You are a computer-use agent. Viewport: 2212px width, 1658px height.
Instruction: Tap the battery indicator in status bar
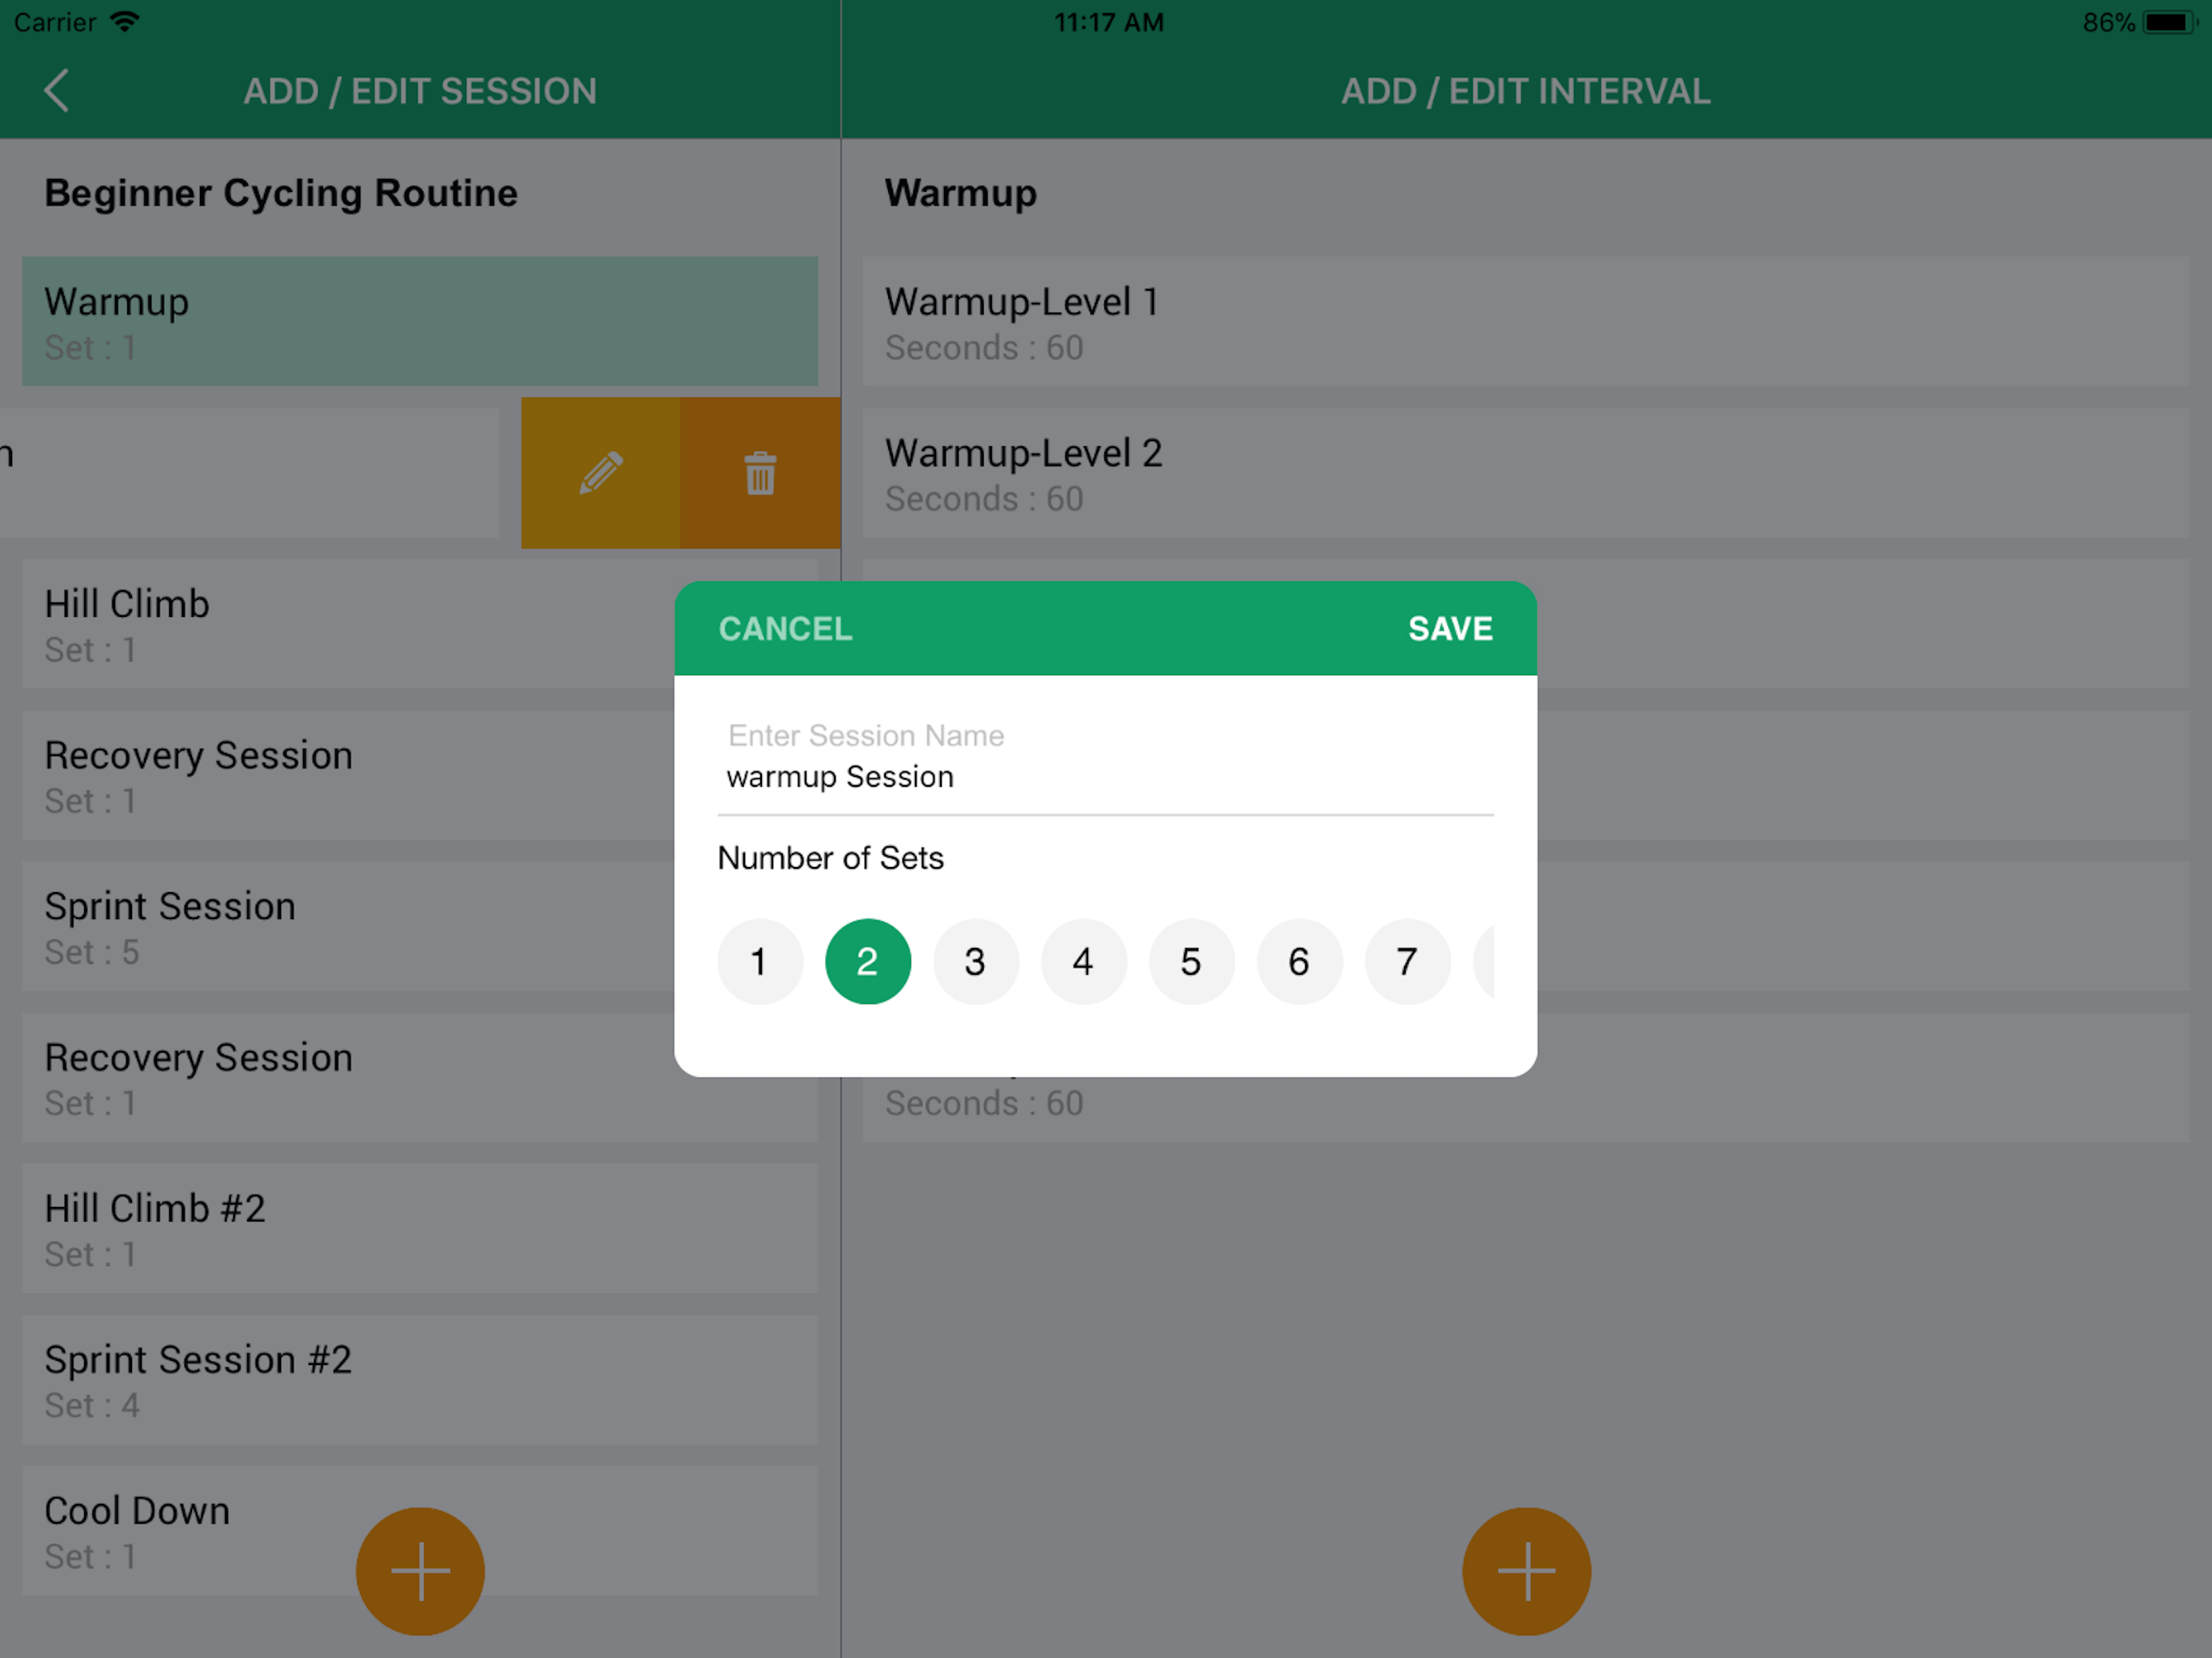(2167, 22)
